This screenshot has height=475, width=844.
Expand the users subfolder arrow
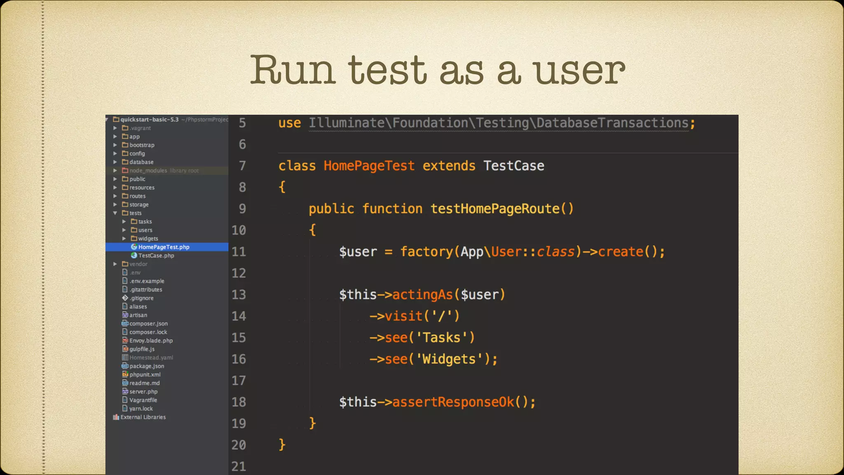click(x=124, y=230)
